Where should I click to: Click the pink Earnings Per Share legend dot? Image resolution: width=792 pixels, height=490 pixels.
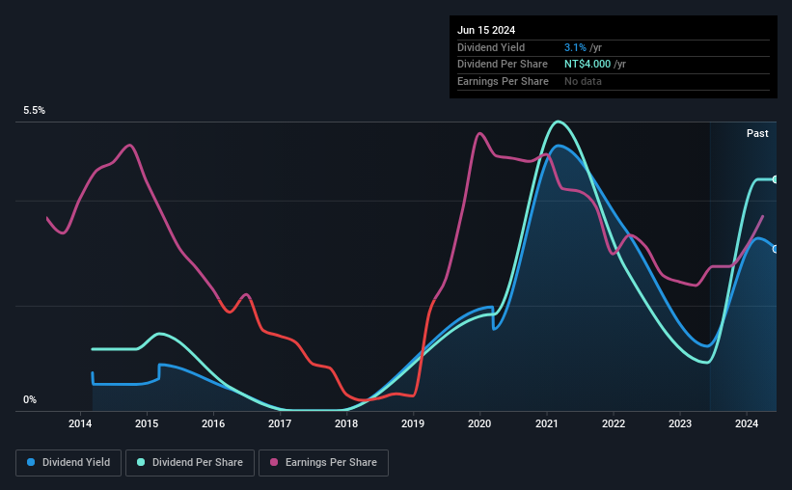click(274, 462)
